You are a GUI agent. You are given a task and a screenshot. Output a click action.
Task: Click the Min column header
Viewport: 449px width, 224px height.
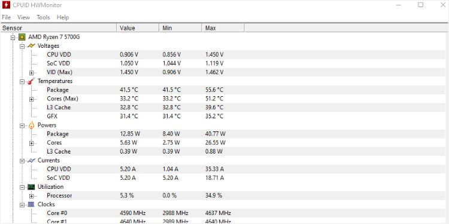click(180, 28)
